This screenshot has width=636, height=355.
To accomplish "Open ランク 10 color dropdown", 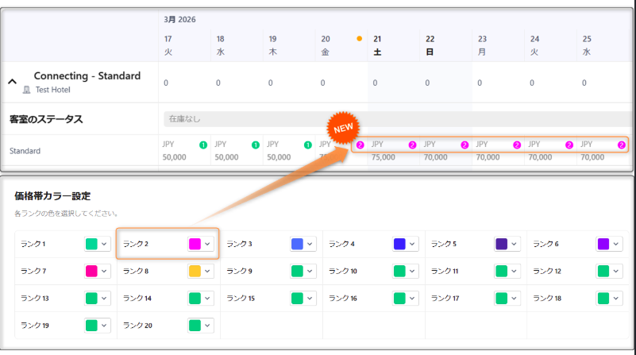I will (406, 271).
